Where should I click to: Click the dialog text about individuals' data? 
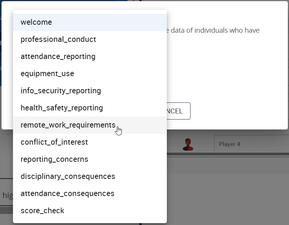click(x=214, y=30)
